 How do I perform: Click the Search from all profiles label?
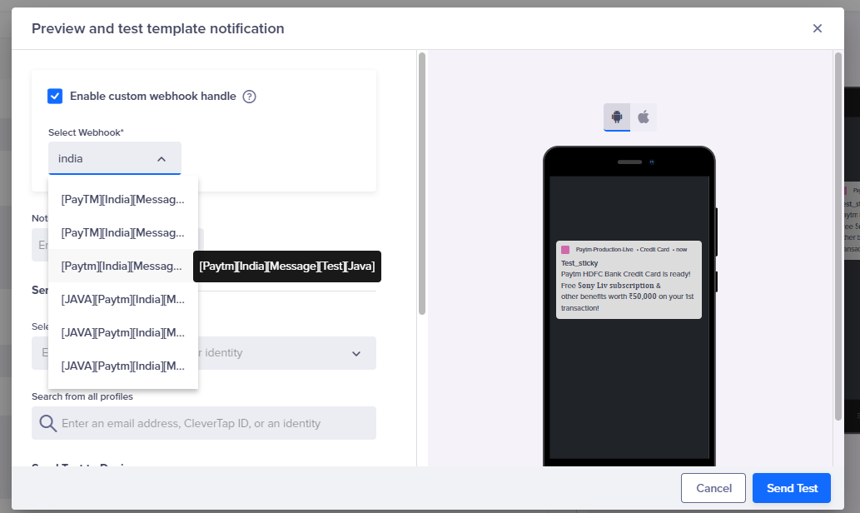point(82,396)
